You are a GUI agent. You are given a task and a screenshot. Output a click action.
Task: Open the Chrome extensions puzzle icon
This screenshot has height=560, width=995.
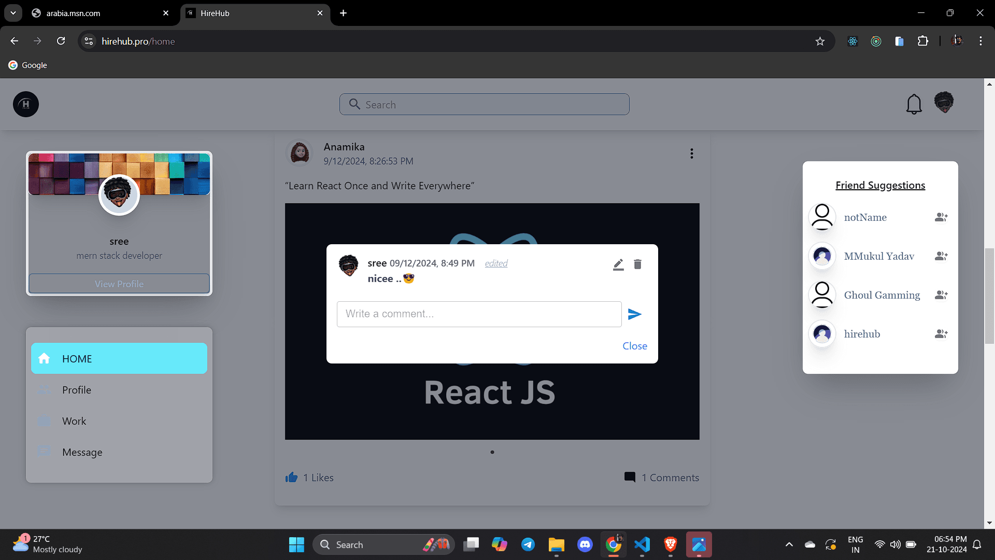pyautogui.click(x=923, y=41)
